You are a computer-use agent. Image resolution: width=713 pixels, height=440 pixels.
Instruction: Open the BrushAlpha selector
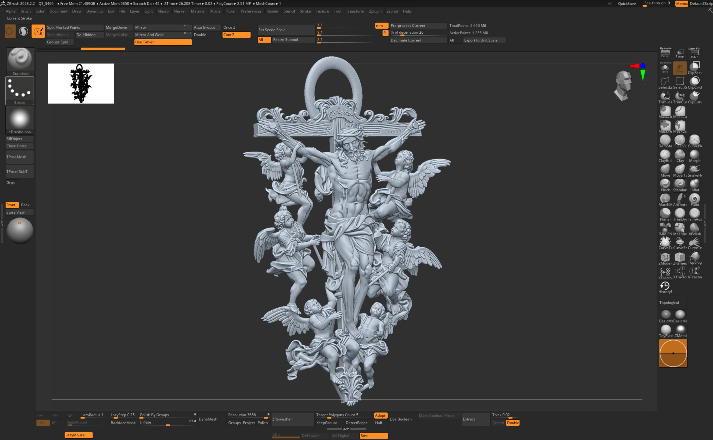click(19, 120)
